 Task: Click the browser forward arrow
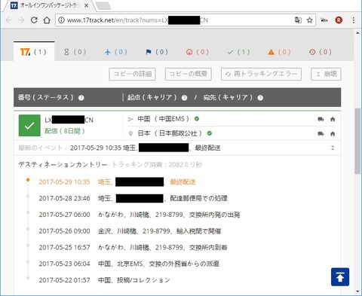(21, 20)
